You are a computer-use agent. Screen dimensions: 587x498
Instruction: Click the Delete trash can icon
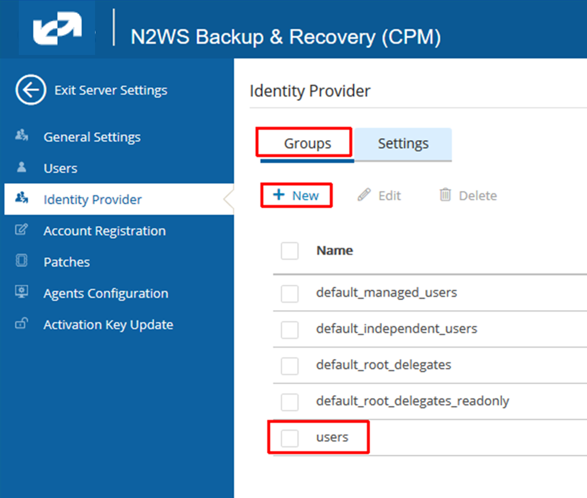coord(445,195)
